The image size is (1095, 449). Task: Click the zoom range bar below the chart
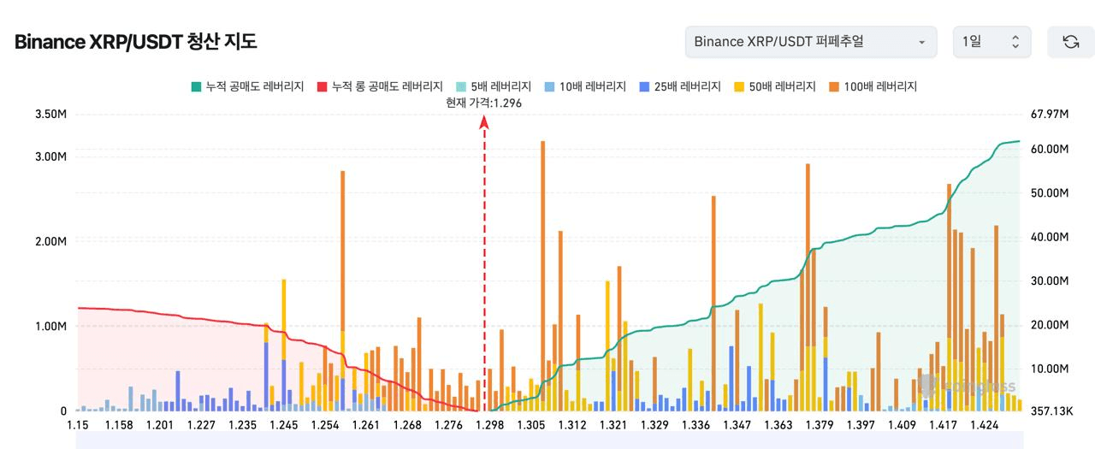pos(547,440)
